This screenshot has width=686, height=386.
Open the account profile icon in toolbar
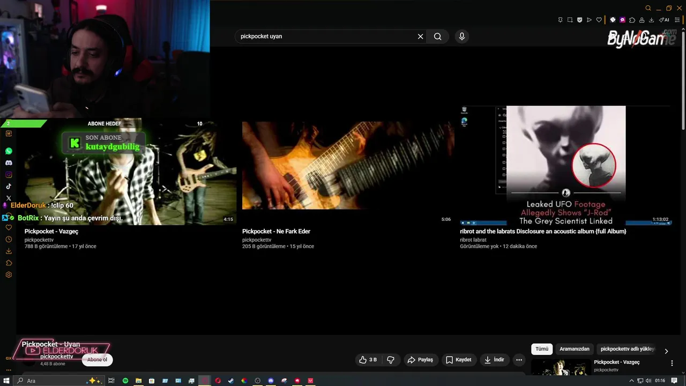pyautogui.click(x=642, y=20)
